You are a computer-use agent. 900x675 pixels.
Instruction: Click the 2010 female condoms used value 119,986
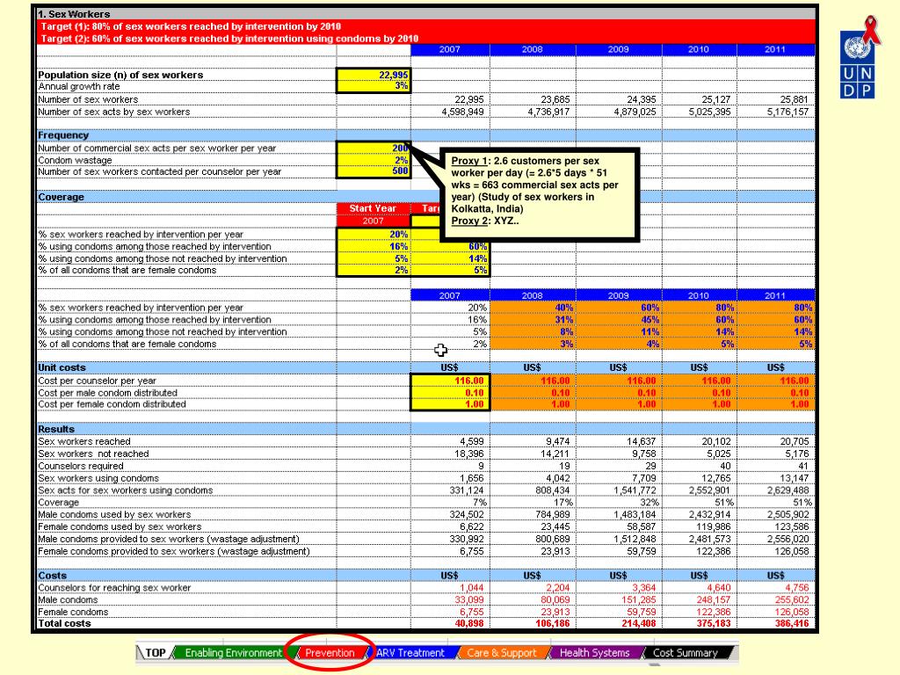714,526
